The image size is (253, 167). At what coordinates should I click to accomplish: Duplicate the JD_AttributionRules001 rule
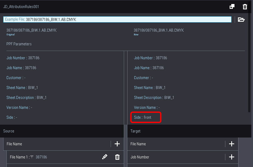[232, 7]
